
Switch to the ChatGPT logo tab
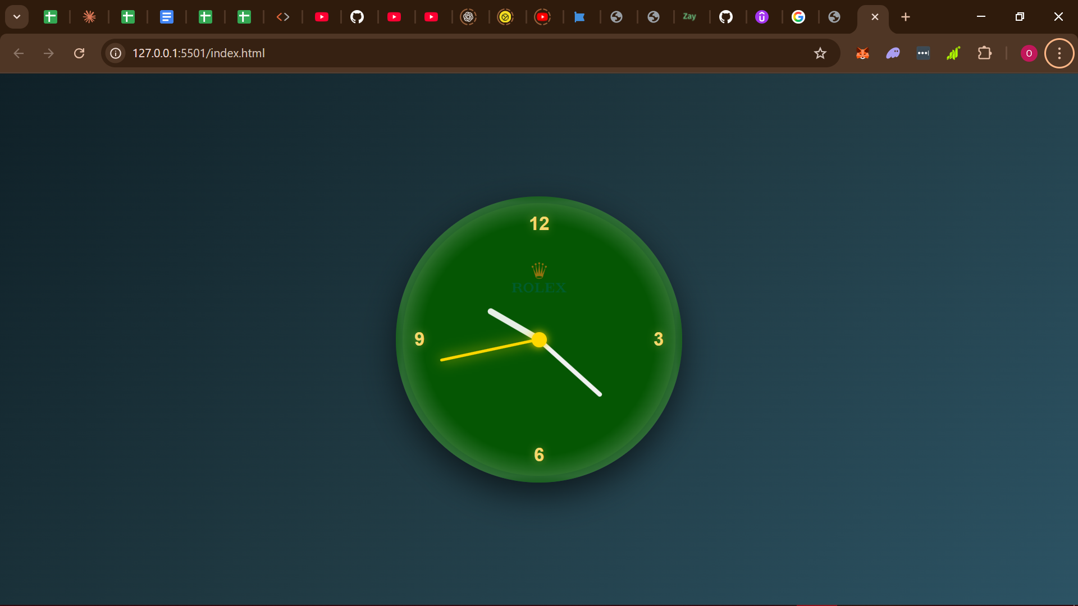tap(468, 17)
